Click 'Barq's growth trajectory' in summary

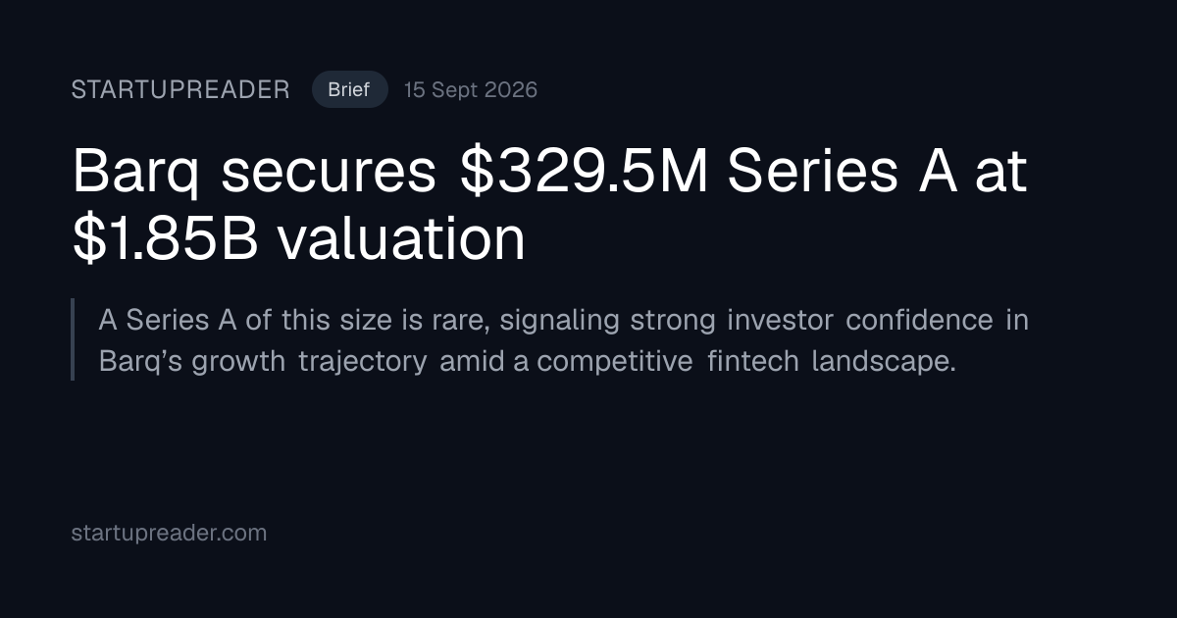pos(263,362)
